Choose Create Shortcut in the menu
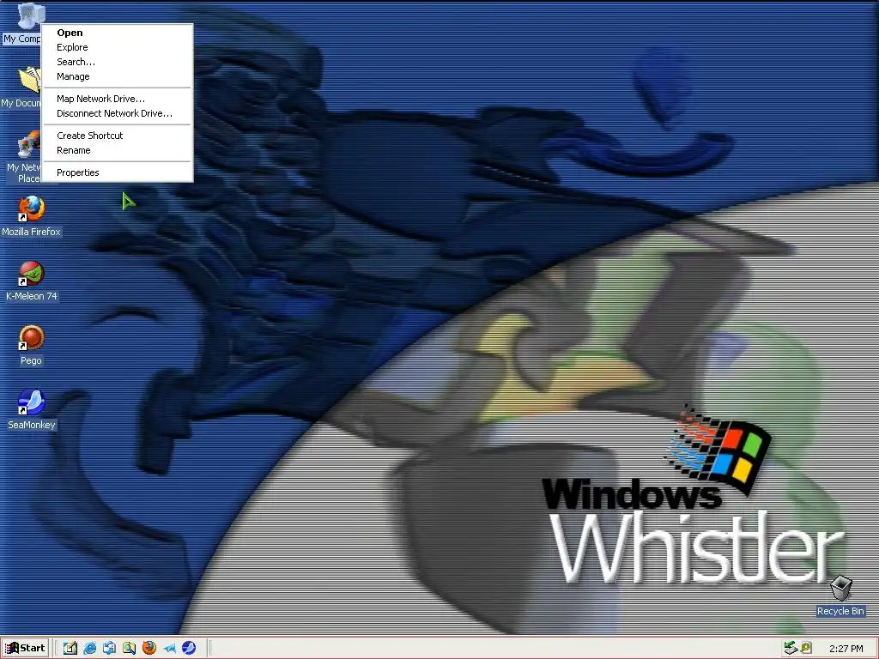879x659 pixels. [x=117, y=136]
